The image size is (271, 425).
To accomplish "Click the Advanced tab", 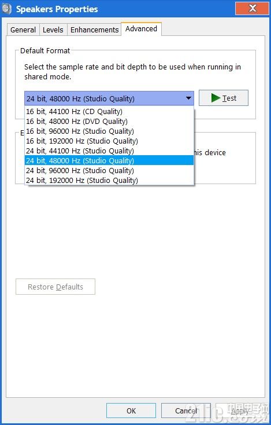I will [141, 29].
